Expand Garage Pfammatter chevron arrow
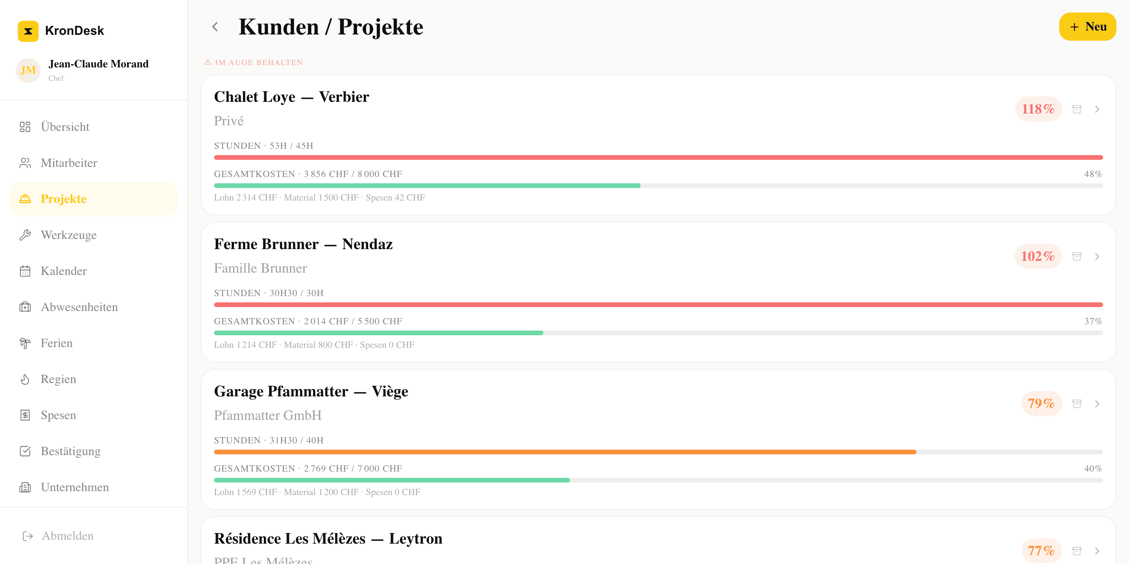This screenshot has width=1129, height=564. pyautogui.click(x=1097, y=403)
